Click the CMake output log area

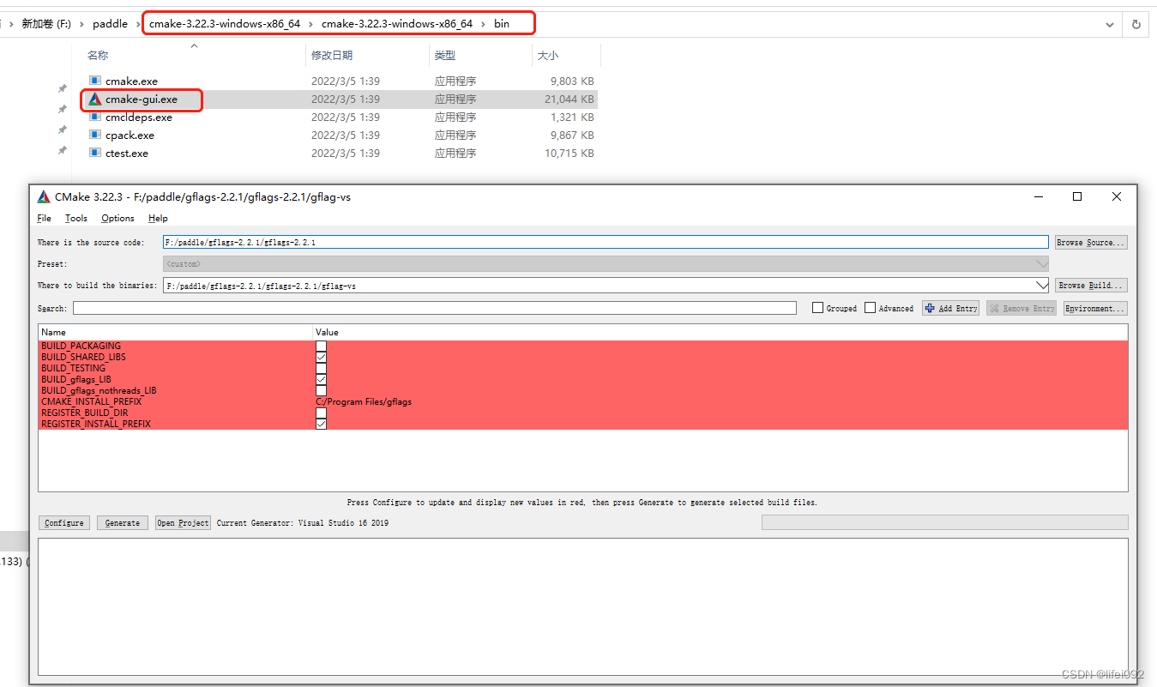[583, 606]
